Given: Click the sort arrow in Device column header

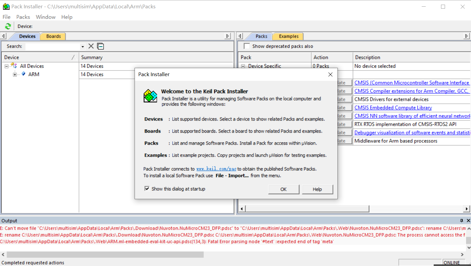Looking at the screenshot, I should click(x=74, y=58).
